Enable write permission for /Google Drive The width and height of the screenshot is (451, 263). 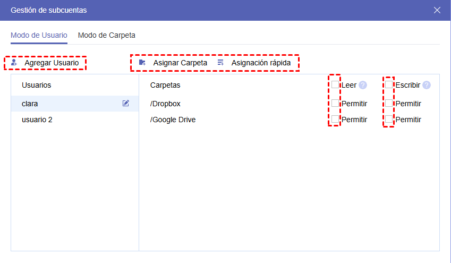pyautogui.click(x=389, y=119)
